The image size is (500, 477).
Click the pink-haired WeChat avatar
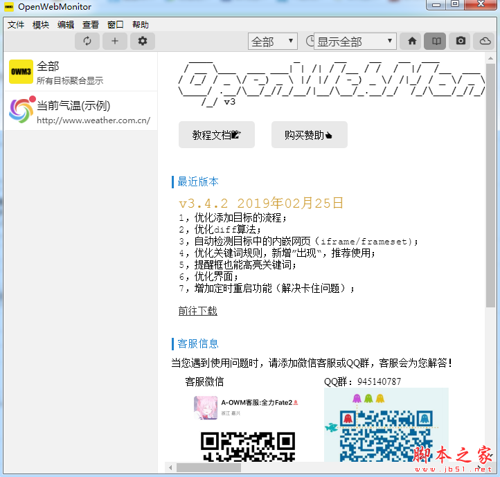[206, 408]
